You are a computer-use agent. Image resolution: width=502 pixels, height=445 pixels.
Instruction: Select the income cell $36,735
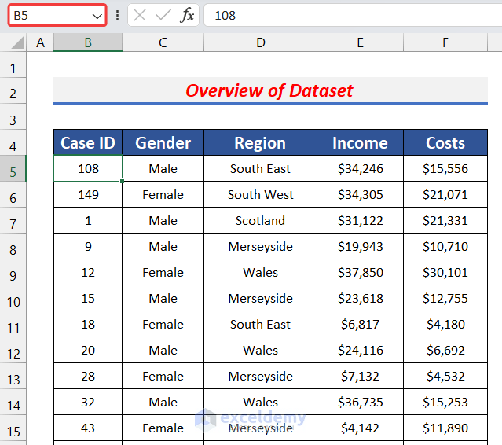(x=360, y=402)
